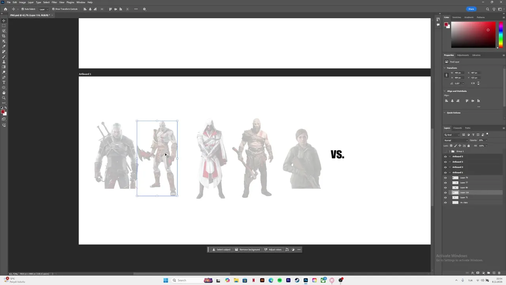Open the Kind filter dropdown in Layers
This screenshot has width=506, height=285.
pyautogui.click(x=452, y=135)
